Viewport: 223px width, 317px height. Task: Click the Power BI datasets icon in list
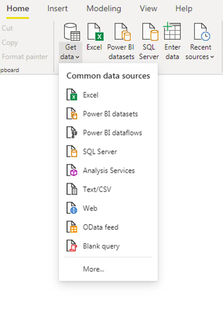72,113
